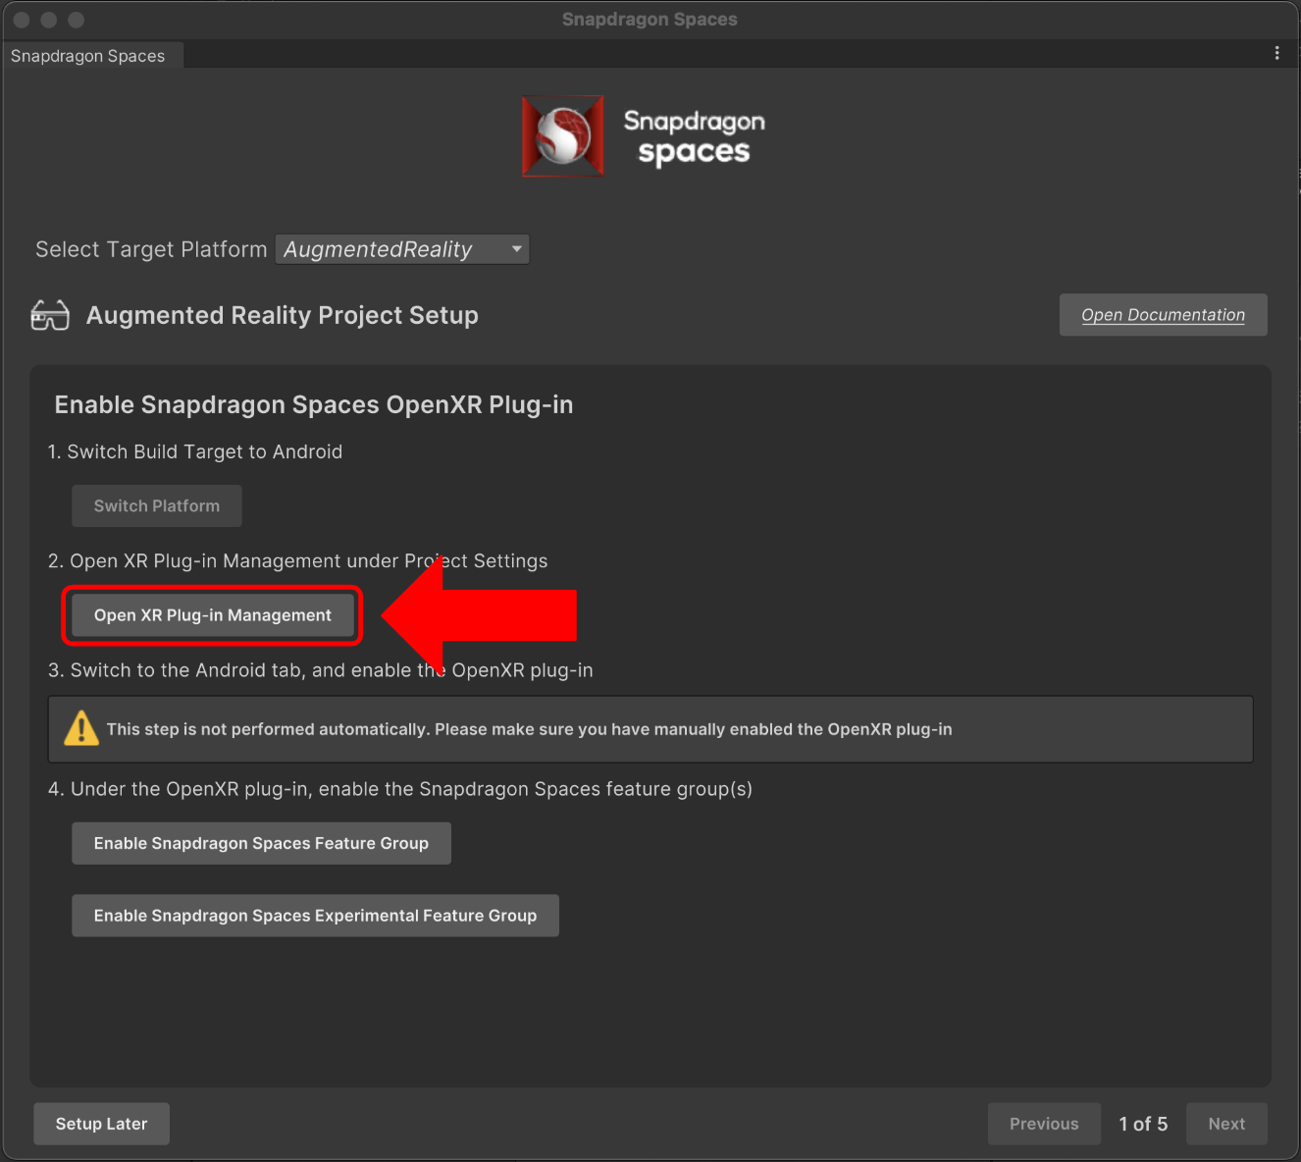Click '1. Switch Build Target to Android' text
The width and height of the screenshot is (1301, 1162).
(195, 451)
